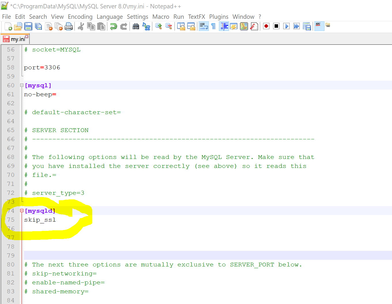Viewport: 392px width, 304px height.
Task: Show the Document Map panel icon
Action: pos(244,27)
